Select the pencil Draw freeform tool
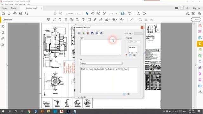The width and height of the screenshot is (203, 114). (x=95, y=20)
